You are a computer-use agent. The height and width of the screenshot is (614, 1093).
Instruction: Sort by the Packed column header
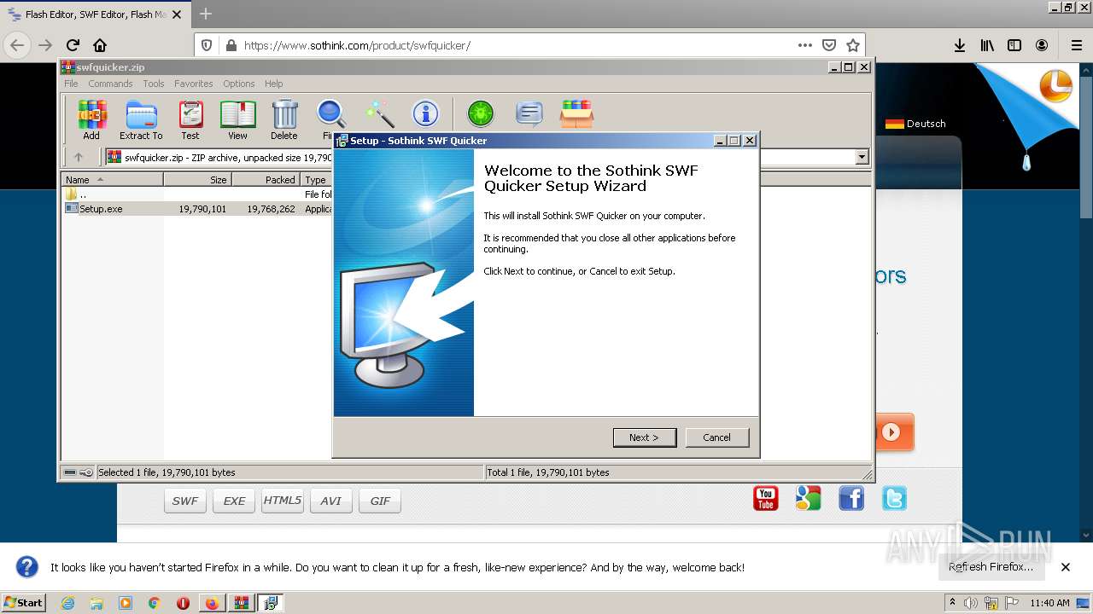(x=266, y=179)
